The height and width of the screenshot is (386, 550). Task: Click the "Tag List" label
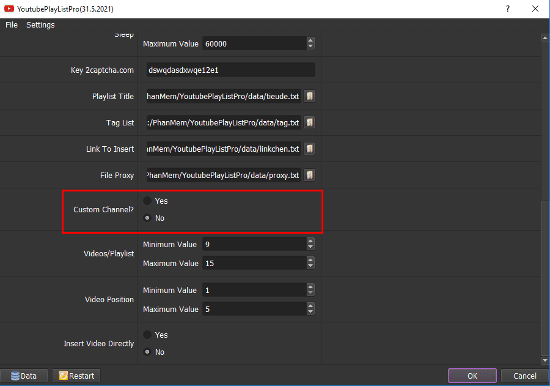(x=120, y=123)
